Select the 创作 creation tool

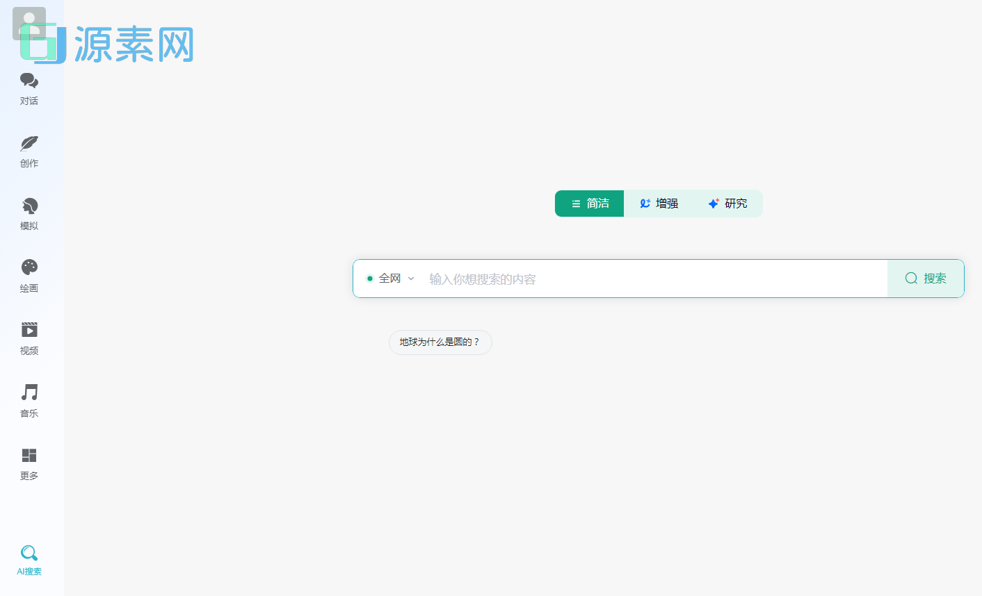click(29, 151)
